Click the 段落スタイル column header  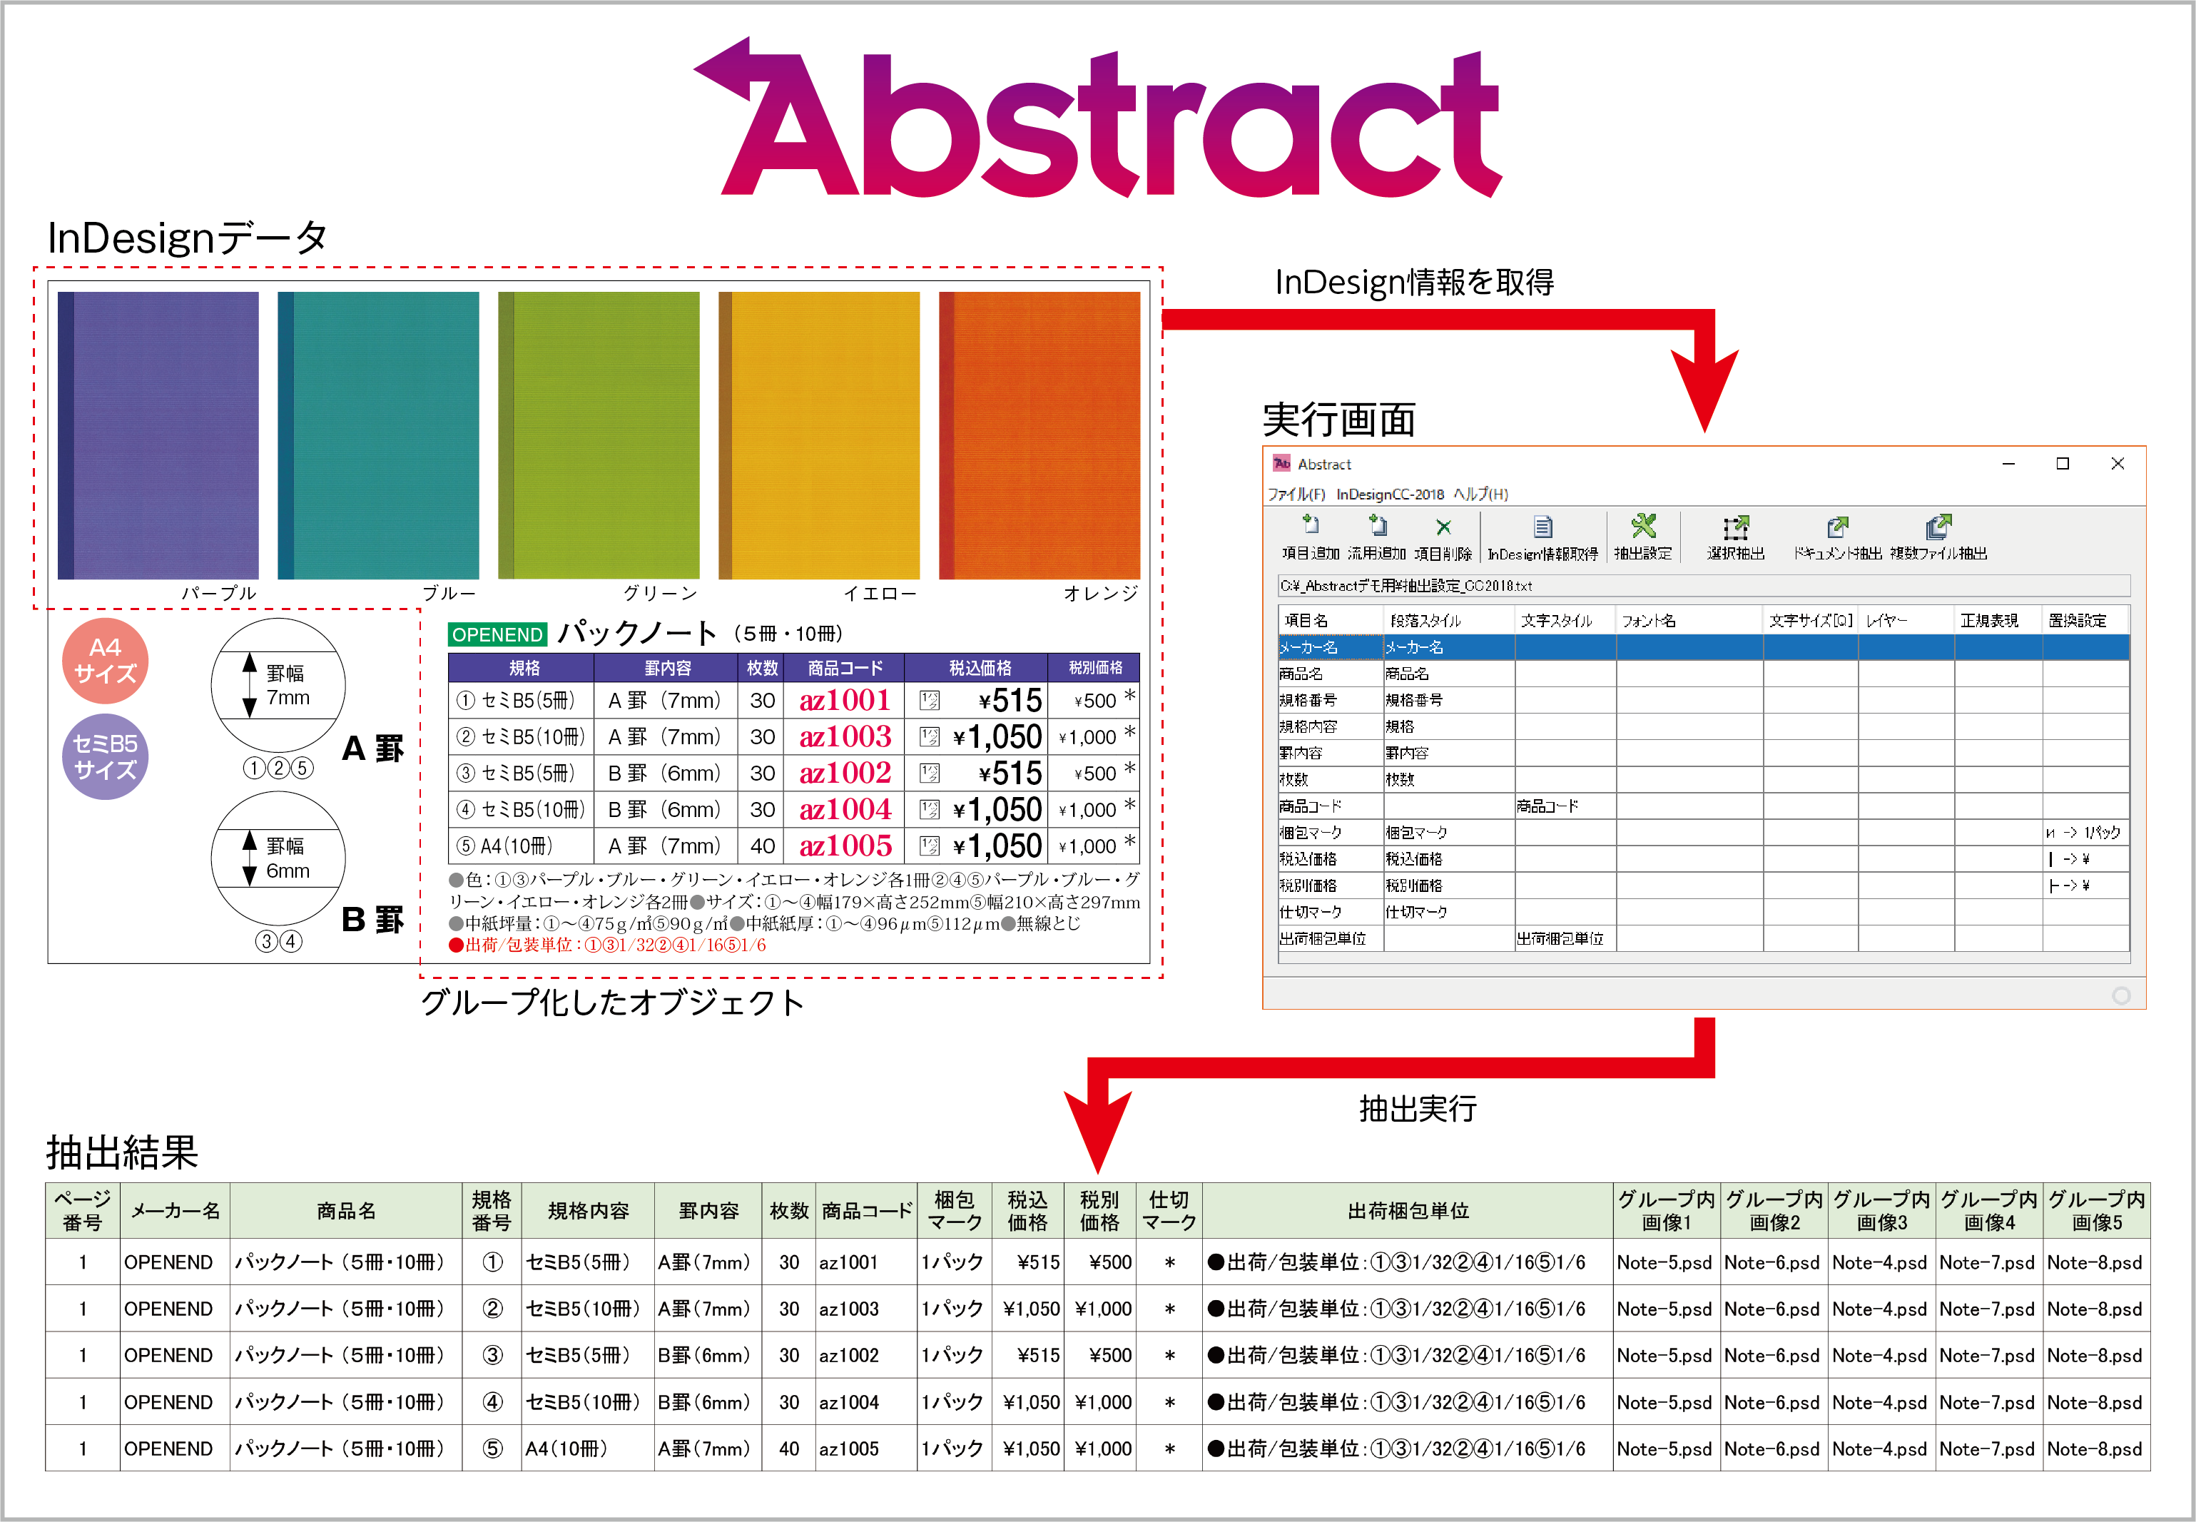(1450, 620)
